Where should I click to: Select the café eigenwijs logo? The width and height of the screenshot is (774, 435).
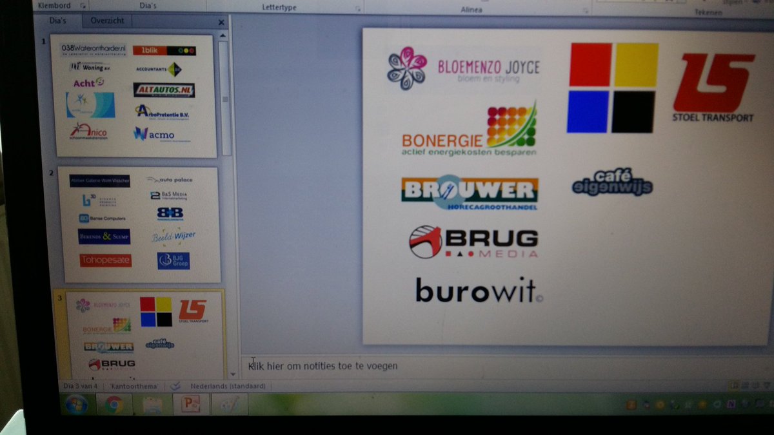[612, 182]
